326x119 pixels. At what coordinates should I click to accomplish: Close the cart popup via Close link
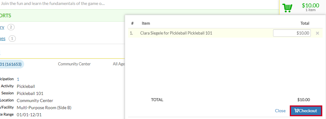[x=280, y=111]
